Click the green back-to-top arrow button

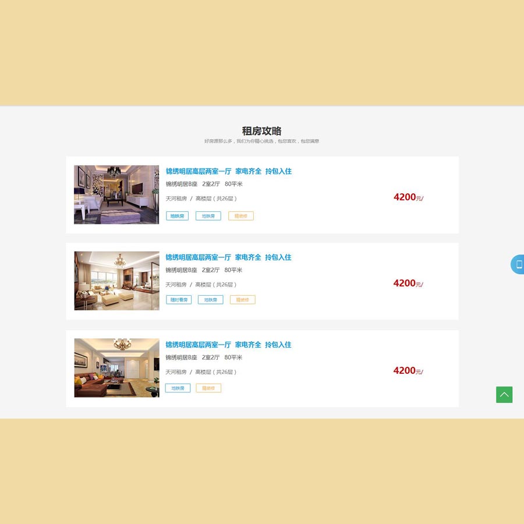(x=504, y=395)
